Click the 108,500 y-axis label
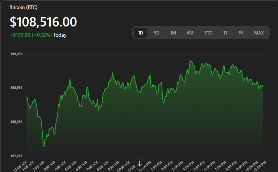The height and width of the screenshot is (172, 278). tap(16, 88)
